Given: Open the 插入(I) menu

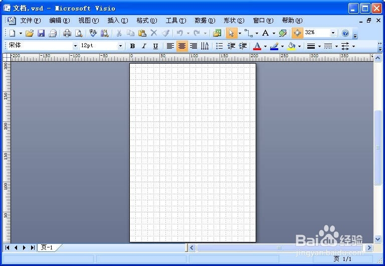Looking at the screenshot, I should (118, 21).
